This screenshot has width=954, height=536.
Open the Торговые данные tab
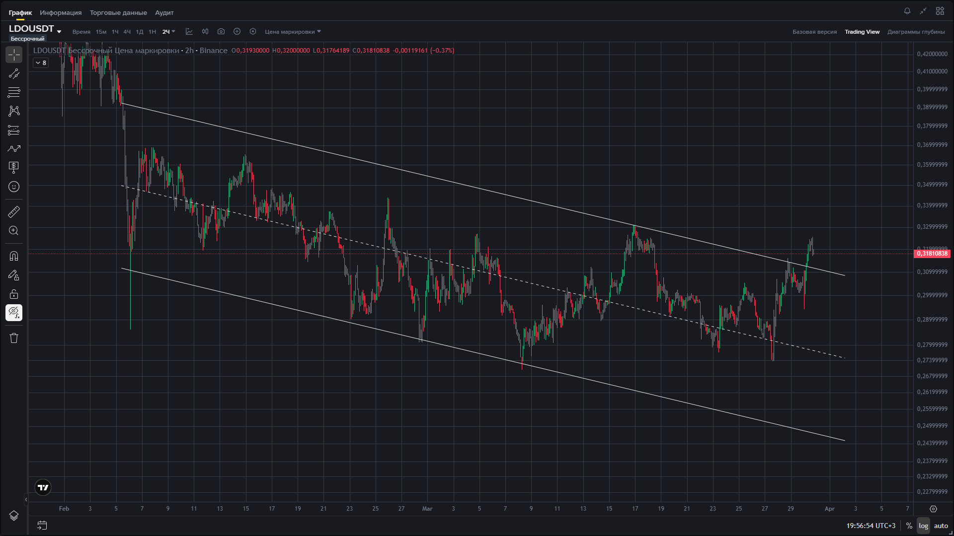[118, 12]
